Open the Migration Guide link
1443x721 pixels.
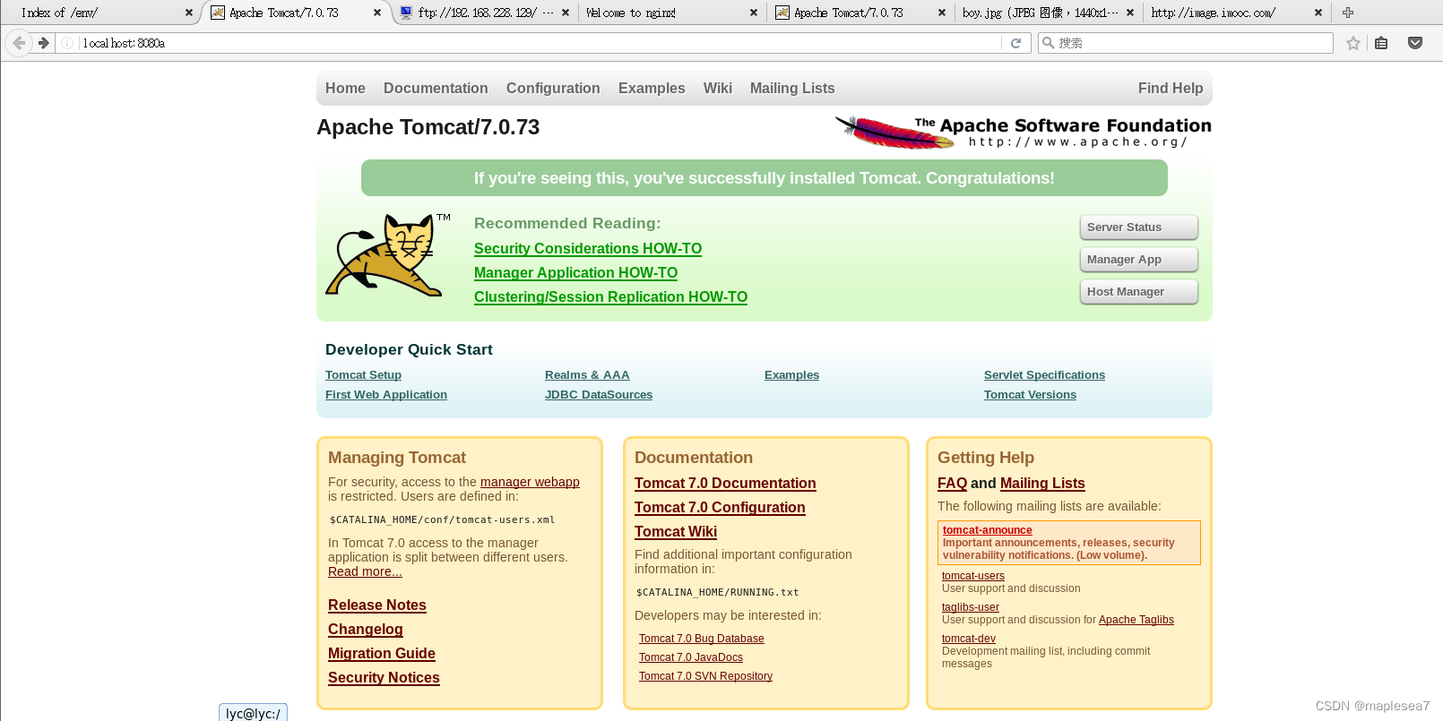coord(382,653)
